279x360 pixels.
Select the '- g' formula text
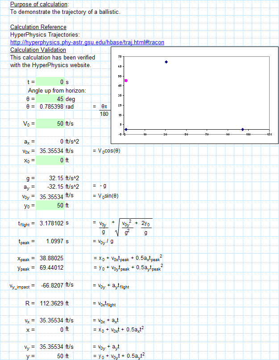(103, 186)
